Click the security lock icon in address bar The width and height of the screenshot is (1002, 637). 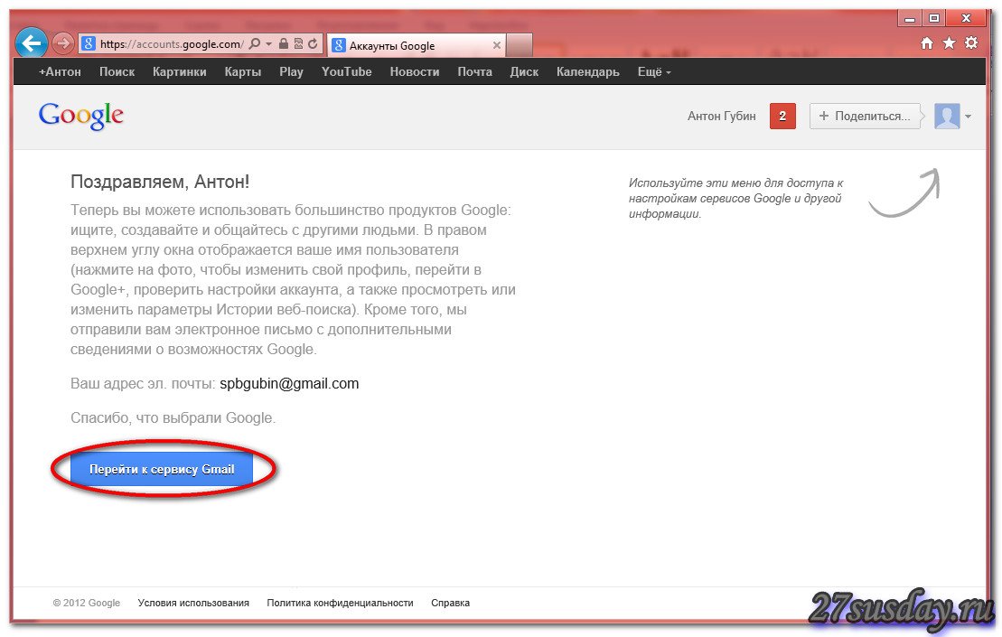[283, 43]
